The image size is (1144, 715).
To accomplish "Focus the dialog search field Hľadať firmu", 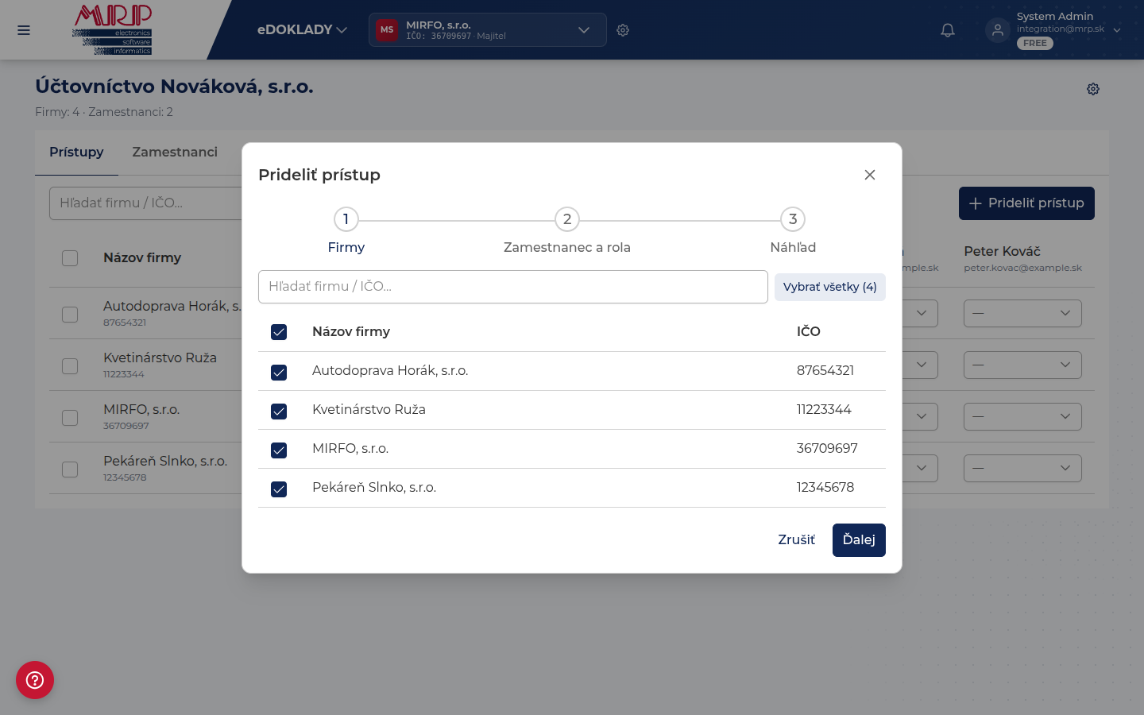I will tap(513, 287).
